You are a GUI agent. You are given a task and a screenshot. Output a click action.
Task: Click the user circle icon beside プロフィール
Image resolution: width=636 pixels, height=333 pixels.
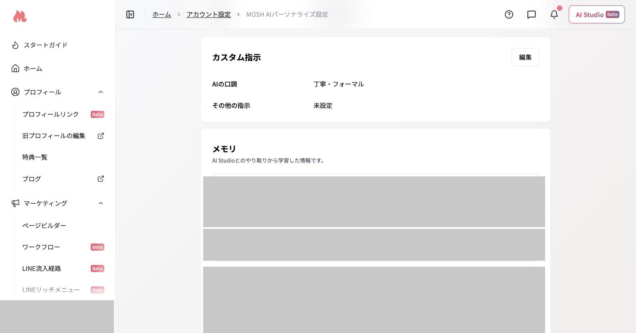point(16,92)
